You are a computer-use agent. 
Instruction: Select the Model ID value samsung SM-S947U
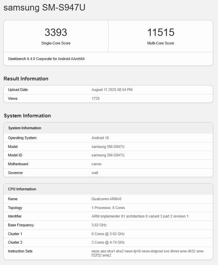point(108,155)
